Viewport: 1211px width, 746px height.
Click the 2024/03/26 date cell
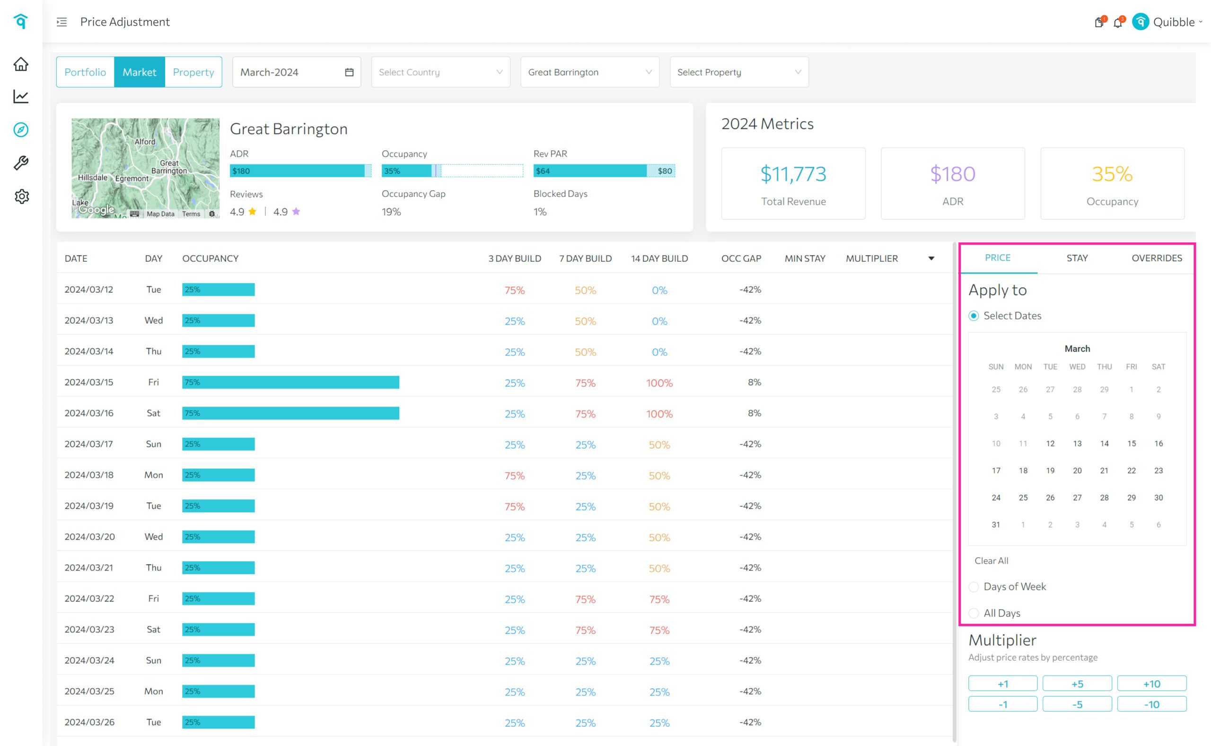tap(89, 722)
